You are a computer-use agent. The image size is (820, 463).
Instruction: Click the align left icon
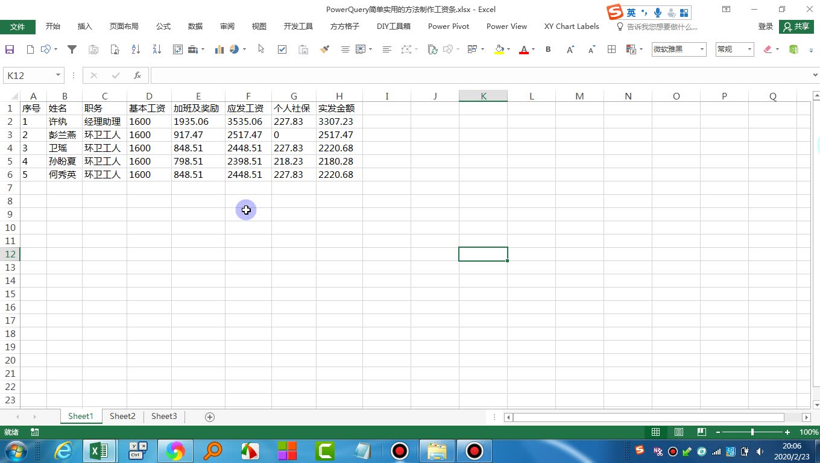[387, 49]
